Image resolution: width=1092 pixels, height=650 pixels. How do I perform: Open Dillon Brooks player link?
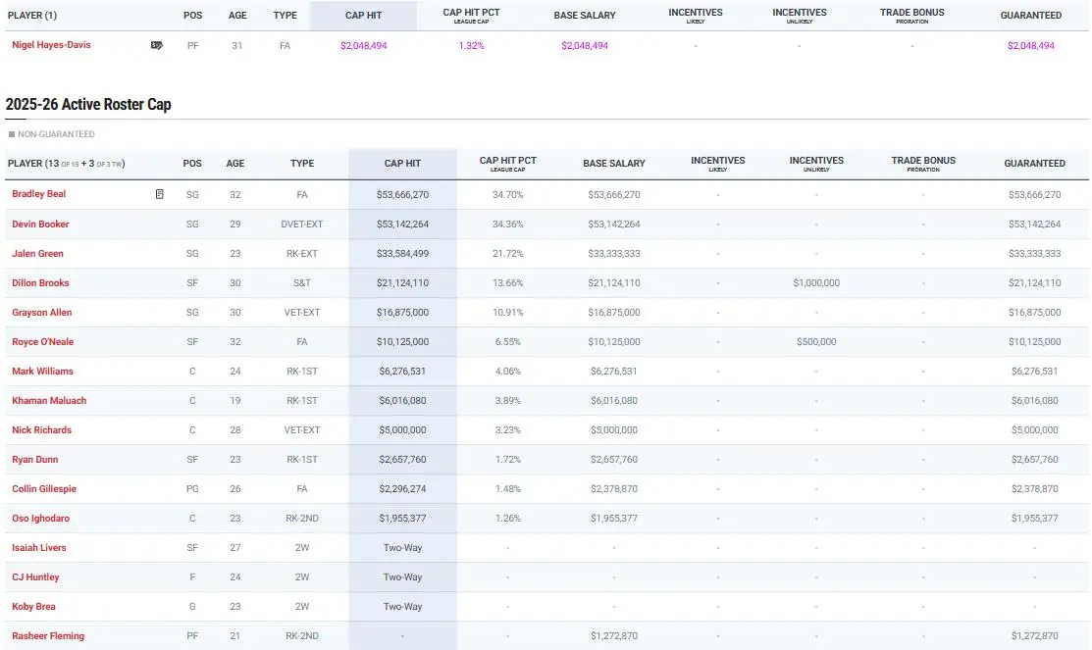click(x=40, y=283)
